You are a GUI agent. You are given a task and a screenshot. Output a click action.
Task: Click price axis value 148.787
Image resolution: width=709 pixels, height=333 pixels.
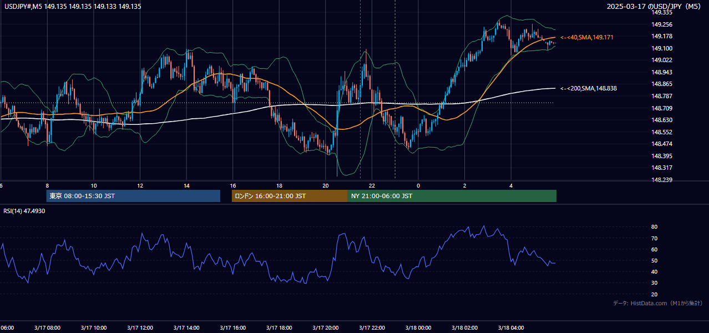[x=662, y=96]
